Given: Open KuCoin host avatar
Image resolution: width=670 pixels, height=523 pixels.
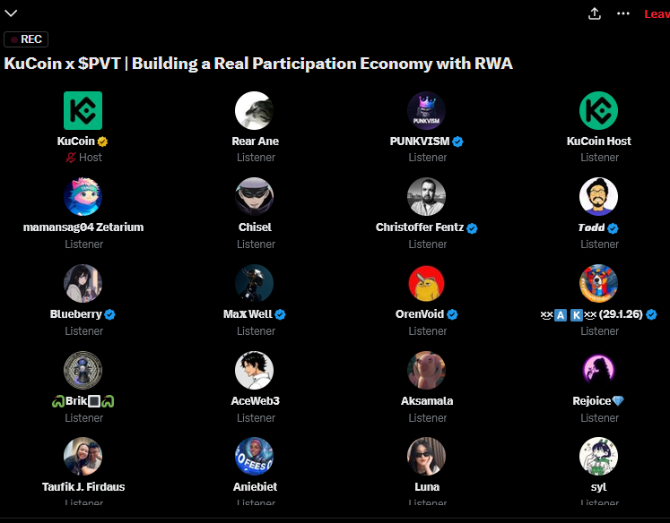Looking at the screenshot, I should 83,110.
